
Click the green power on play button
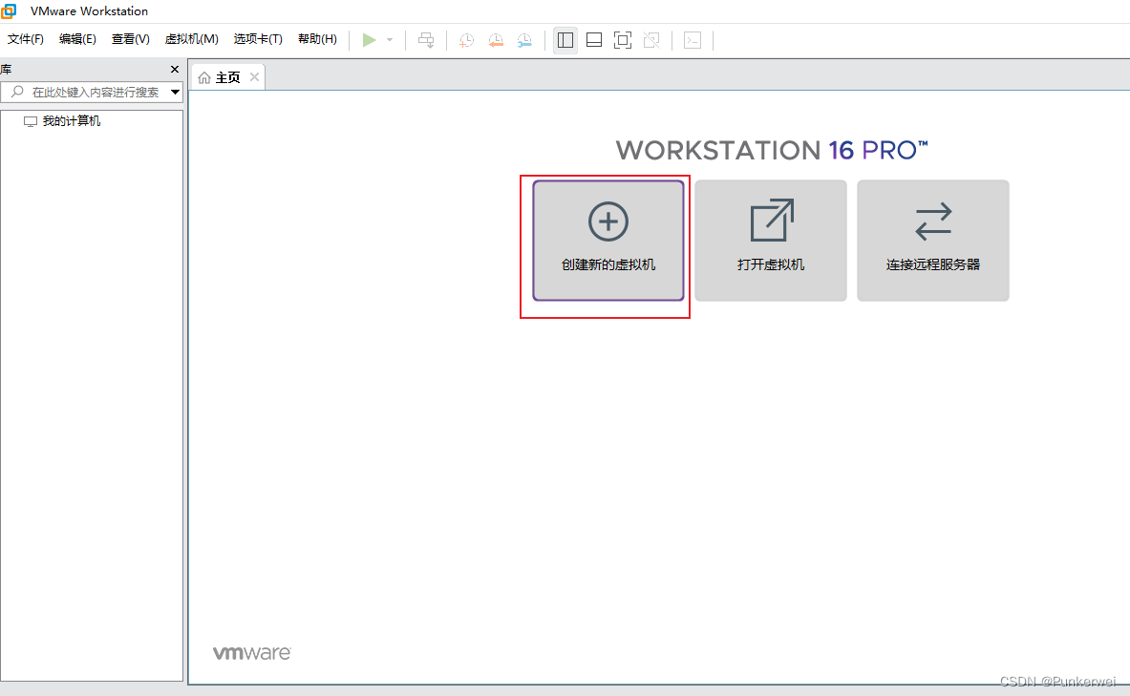[369, 40]
